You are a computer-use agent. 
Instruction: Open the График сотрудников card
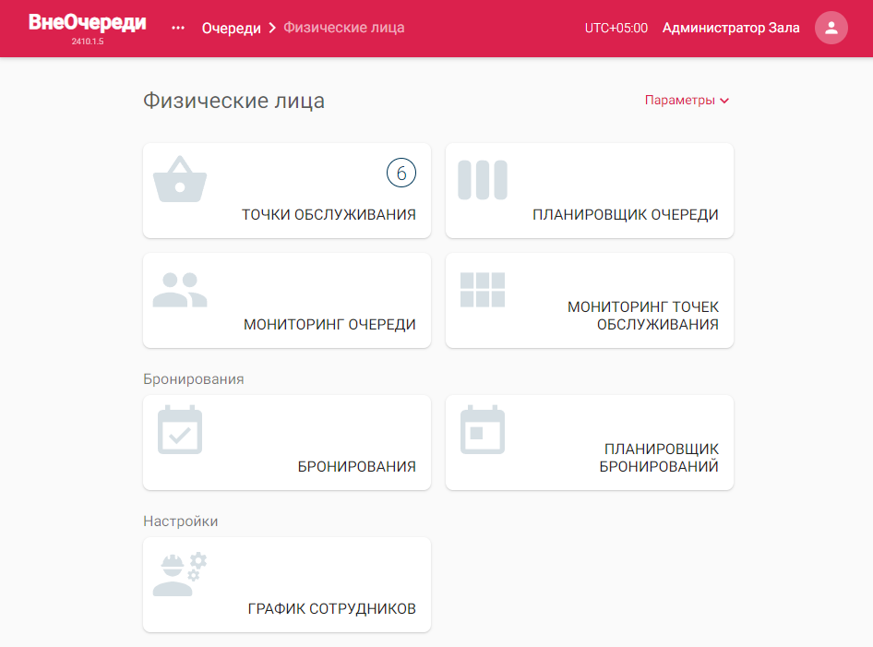coord(287,584)
